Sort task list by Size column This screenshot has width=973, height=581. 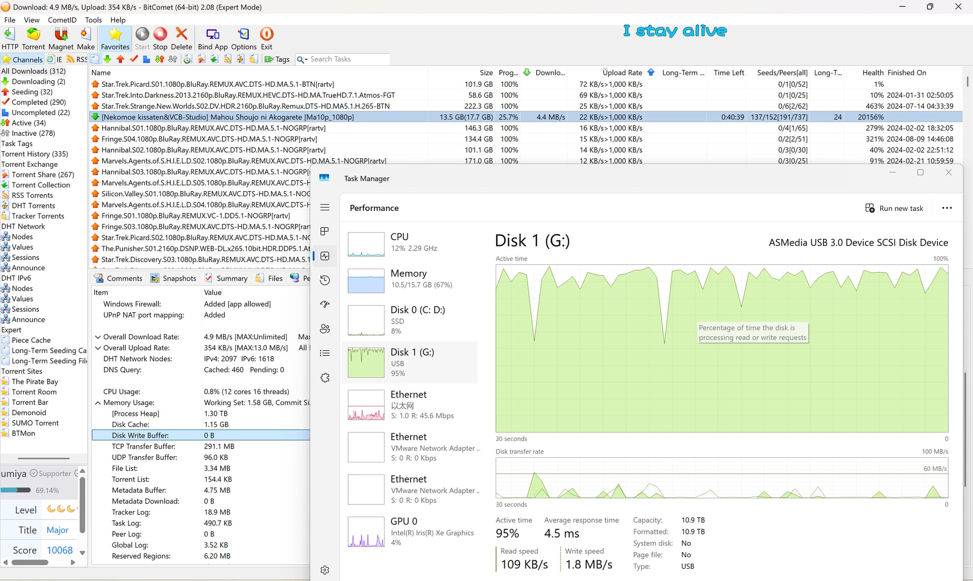click(486, 72)
